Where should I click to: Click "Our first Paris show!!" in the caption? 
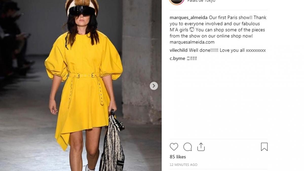pyautogui.click(x=231, y=17)
